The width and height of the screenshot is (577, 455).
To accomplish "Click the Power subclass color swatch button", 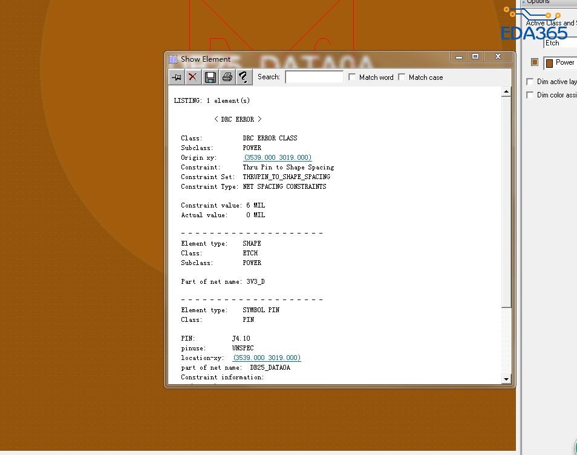I will point(535,62).
